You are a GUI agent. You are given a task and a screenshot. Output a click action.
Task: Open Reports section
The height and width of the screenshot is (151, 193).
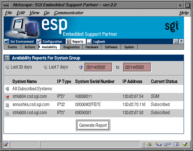pyautogui.click(x=78, y=42)
